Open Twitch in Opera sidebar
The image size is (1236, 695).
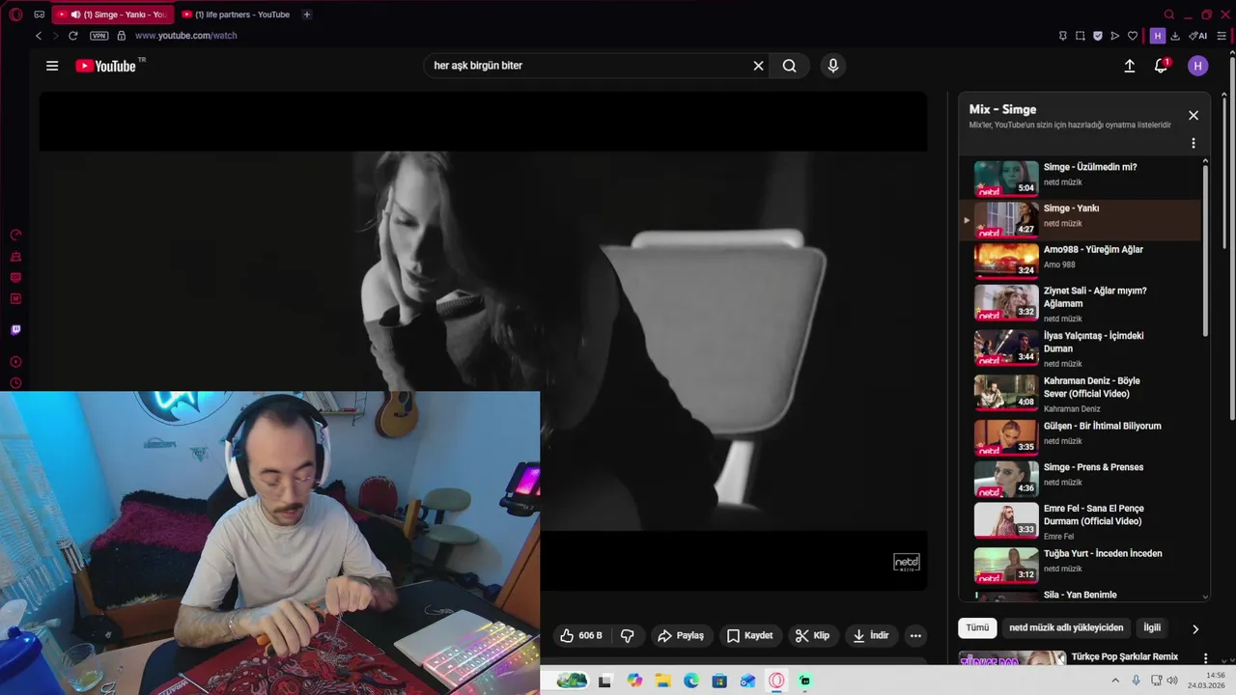15,330
